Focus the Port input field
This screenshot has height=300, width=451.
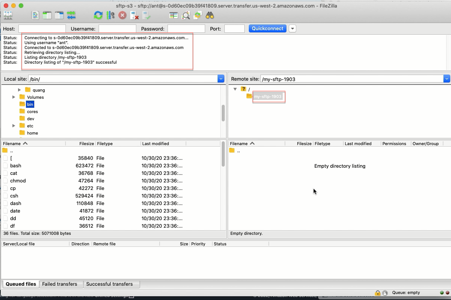pyautogui.click(x=235, y=29)
